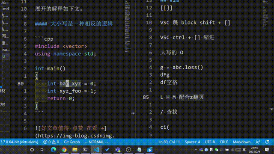Screen dimensions: 274x154
Task: Open File Explorer from taskbar
Action: click(75, 150)
